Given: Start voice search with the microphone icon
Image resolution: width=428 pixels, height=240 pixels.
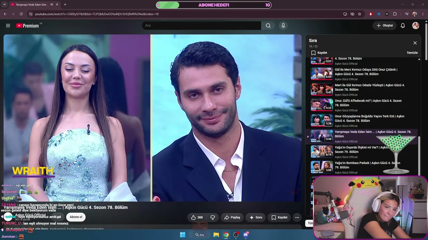Looking at the screenshot, I should click(x=283, y=26).
